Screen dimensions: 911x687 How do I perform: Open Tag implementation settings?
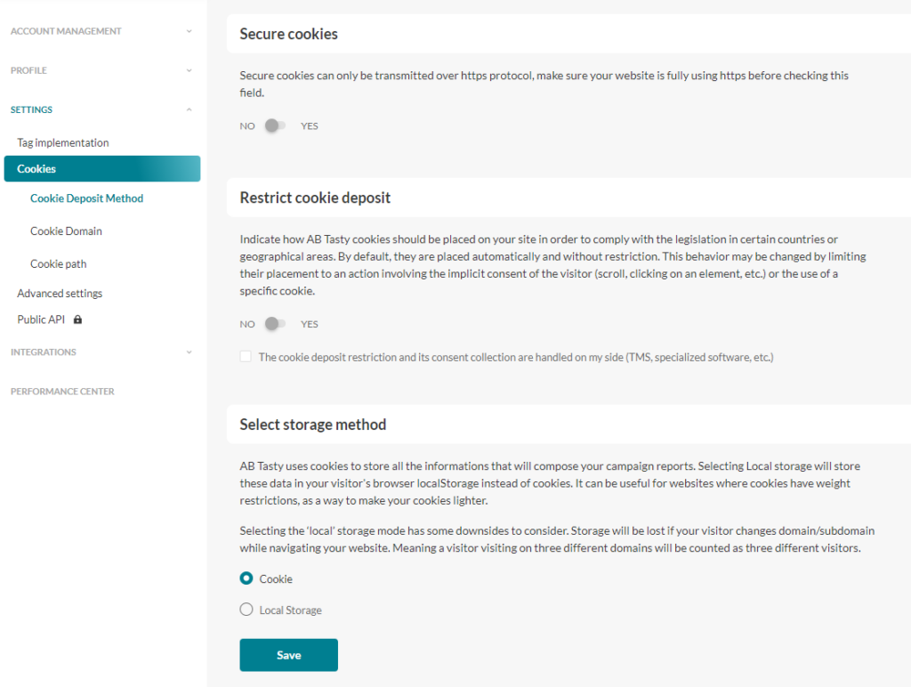63,142
